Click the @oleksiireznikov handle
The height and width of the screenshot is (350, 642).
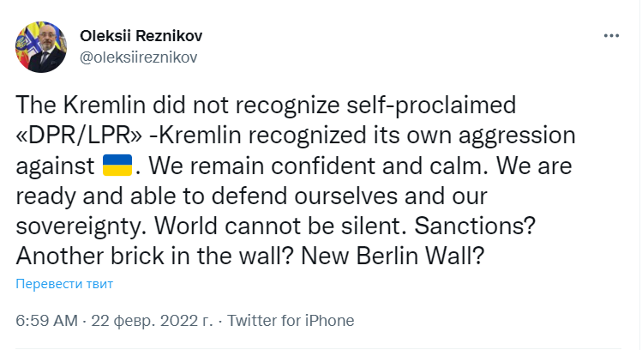[138, 57]
